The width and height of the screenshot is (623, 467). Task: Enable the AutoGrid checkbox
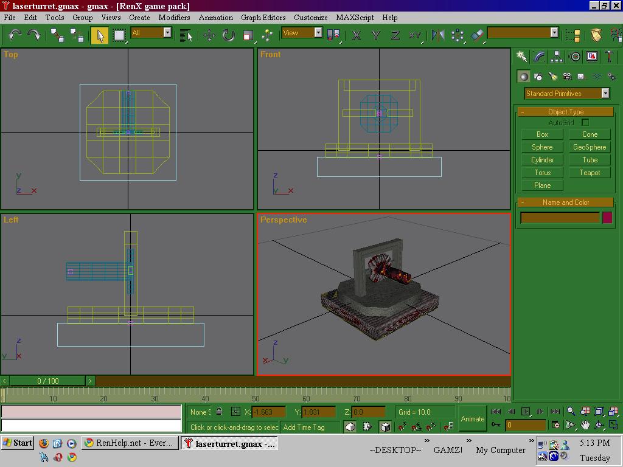click(x=585, y=123)
